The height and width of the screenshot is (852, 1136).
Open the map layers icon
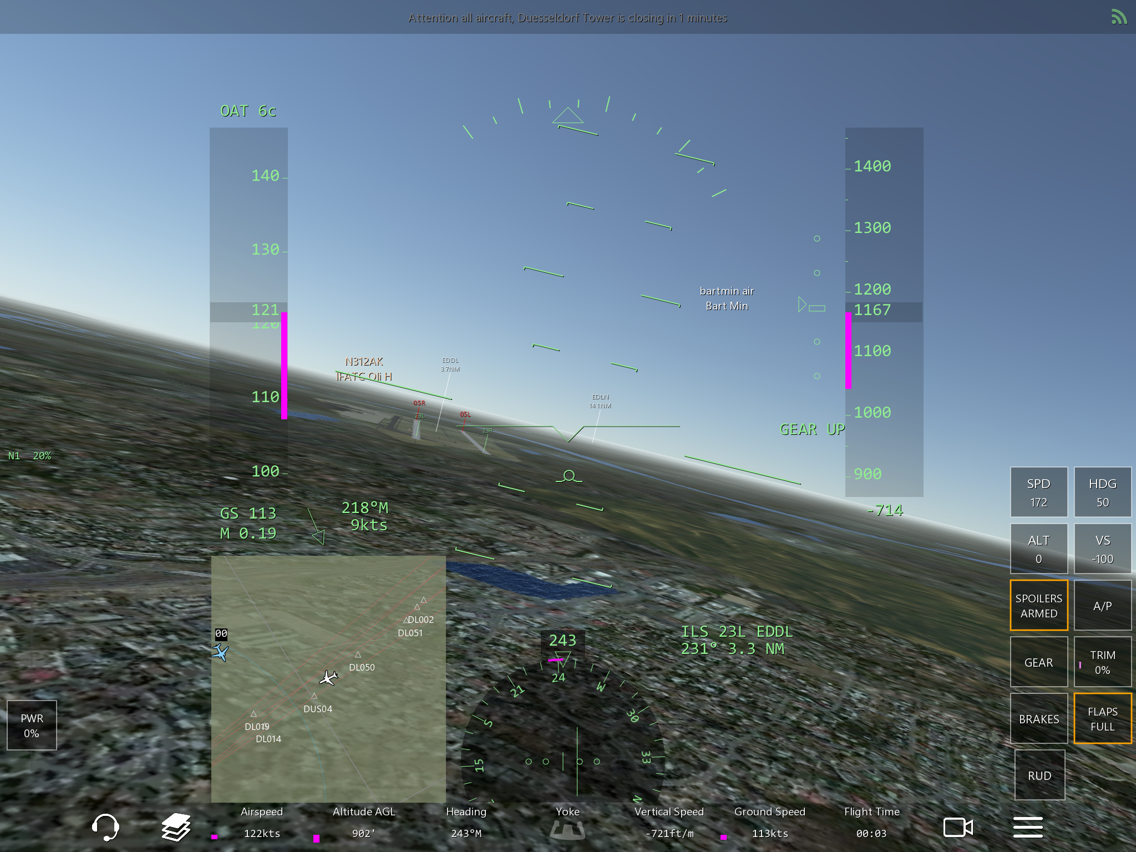point(176,827)
